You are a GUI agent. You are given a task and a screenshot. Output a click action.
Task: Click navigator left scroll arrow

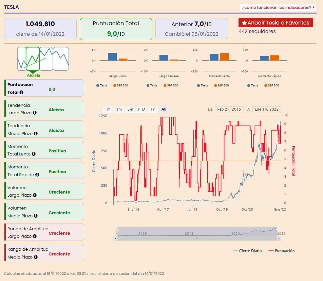point(115,238)
